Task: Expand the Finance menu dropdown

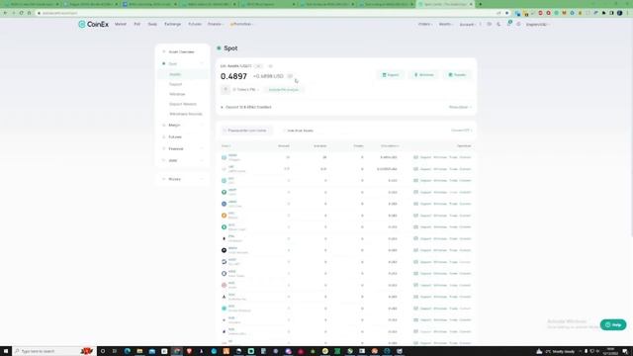Action: (x=215, y=24)
